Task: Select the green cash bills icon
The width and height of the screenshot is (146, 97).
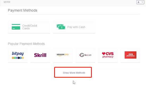Action: tap(61, 27)
